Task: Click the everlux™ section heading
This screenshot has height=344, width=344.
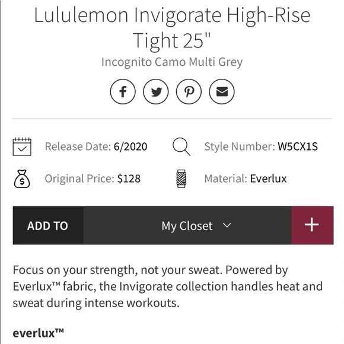Action: (38, 333)
